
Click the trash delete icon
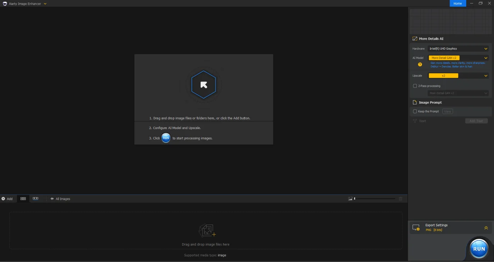click(401, 199)
